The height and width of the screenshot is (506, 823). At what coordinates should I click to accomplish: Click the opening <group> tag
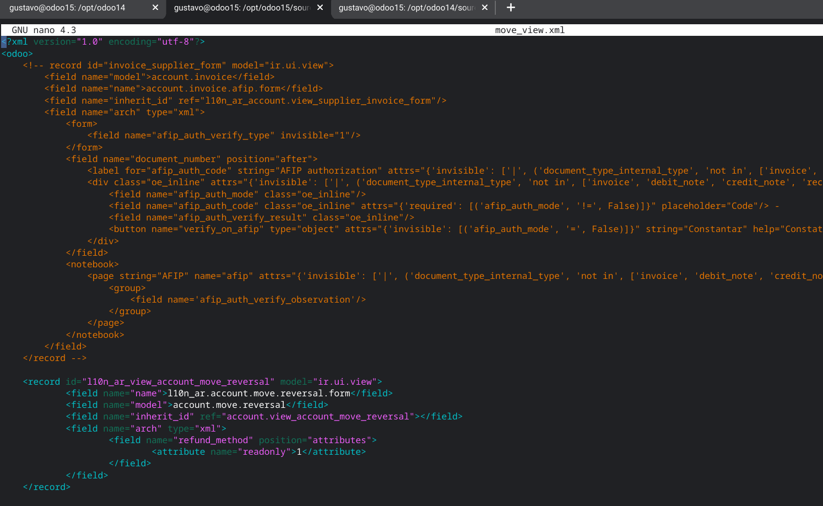[127, 288]
